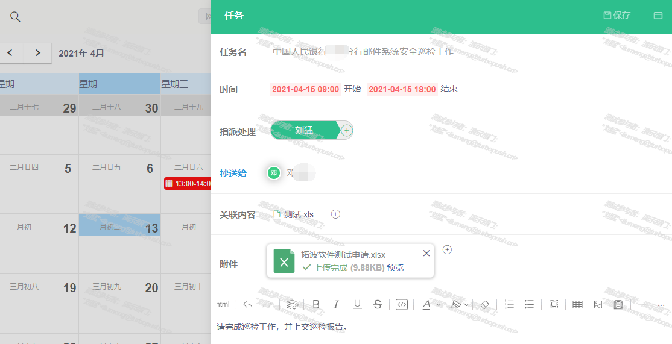Preview the uploaded xlsx via 预览 link

click(395, 267)
